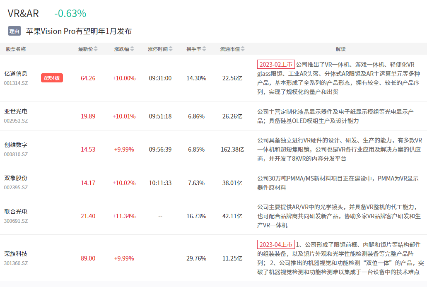Click stock code 001314.SZ

click(x=16, y=83)
